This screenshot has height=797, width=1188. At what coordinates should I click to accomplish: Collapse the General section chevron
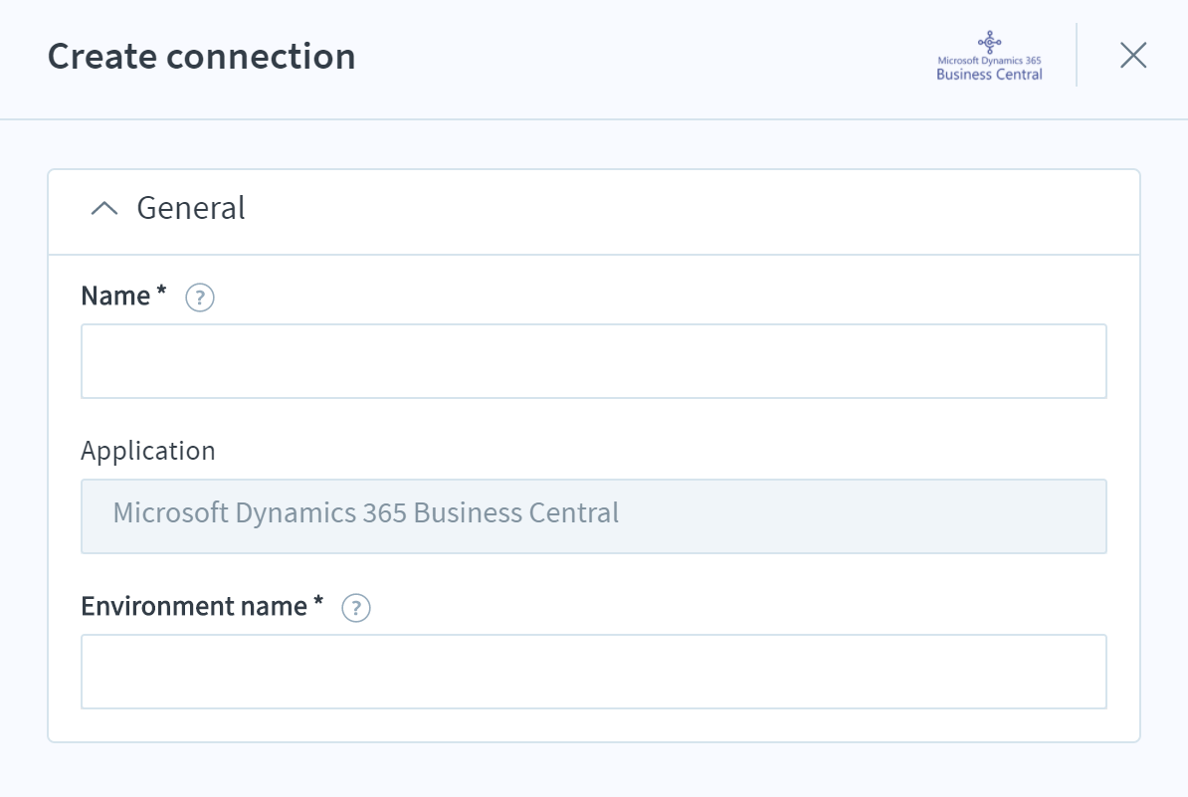[x=104, y=208]
